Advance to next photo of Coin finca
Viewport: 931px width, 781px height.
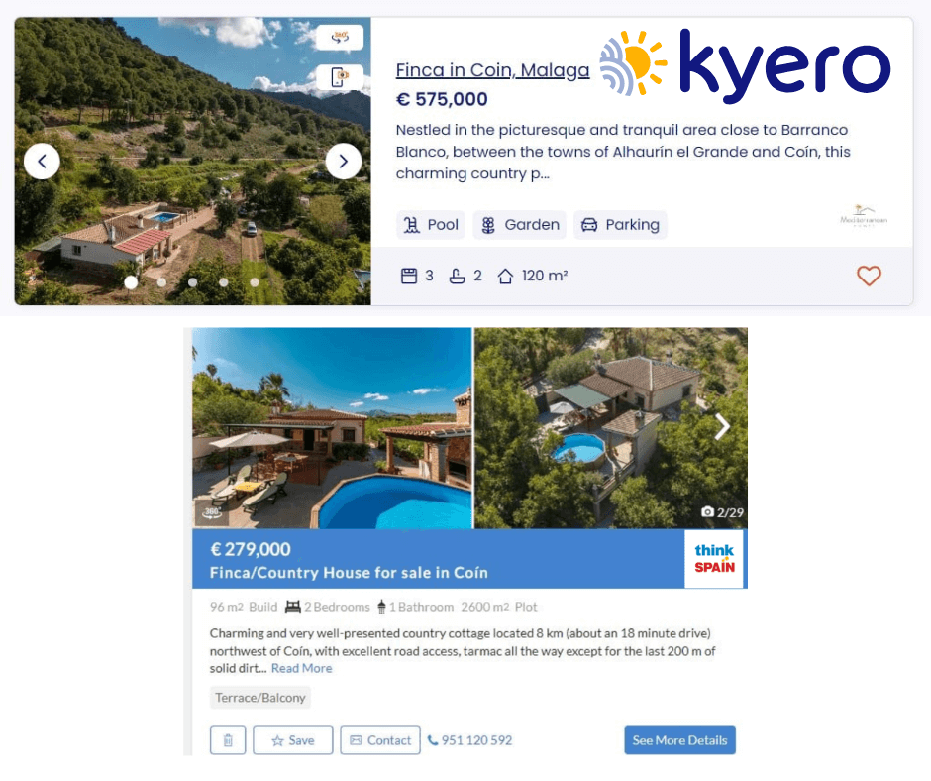click(x=344, y=162)
